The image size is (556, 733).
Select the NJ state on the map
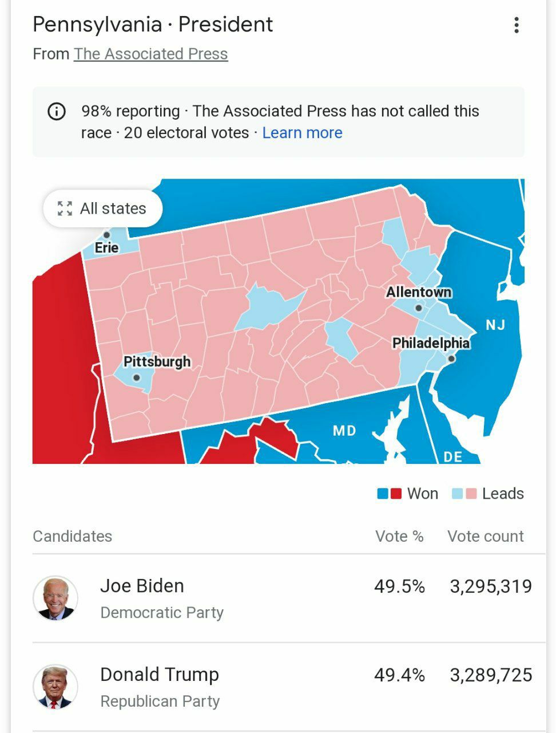click(x=495, y=325)
